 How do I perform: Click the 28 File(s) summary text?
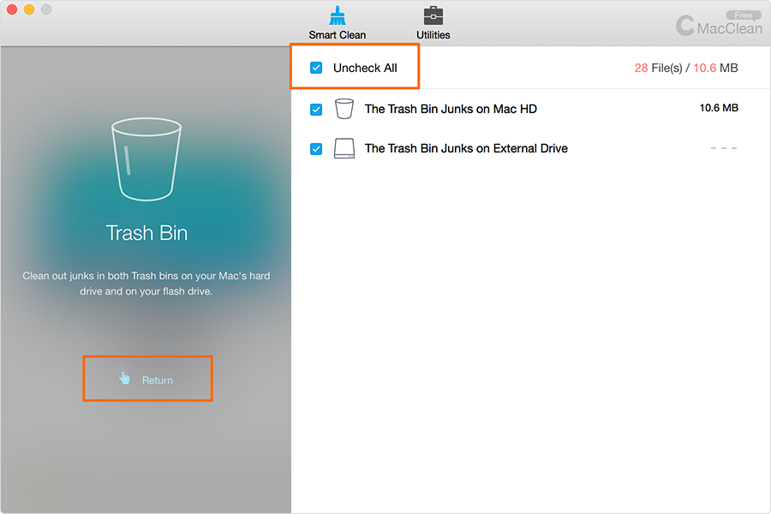pyautogui.click(x=657, y=68)
